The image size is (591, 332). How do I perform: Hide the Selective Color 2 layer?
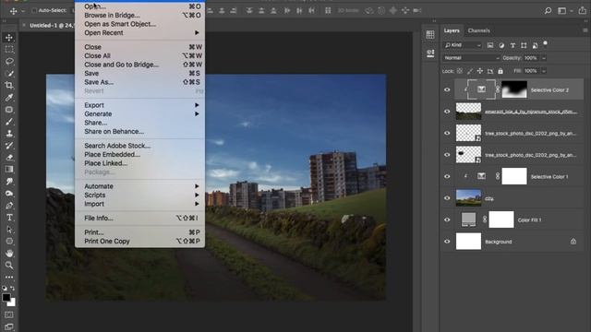coord(447,90)
